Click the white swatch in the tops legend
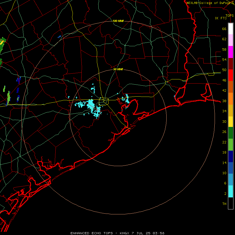This screenshot has height=235, width=235. [x=231, y=29]
